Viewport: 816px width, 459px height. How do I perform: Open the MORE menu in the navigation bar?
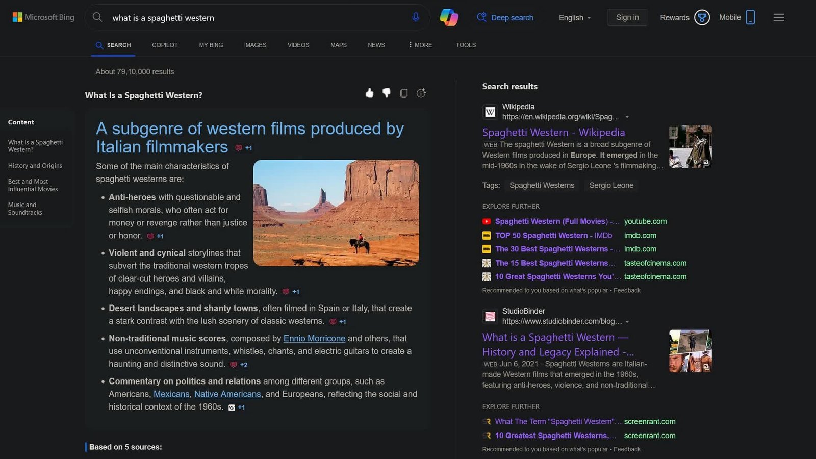pyautogui.click(x=419, y=45)
